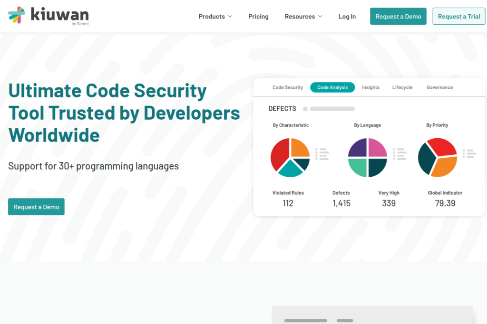Click Request a Demo in header

[x=398, y=16]
